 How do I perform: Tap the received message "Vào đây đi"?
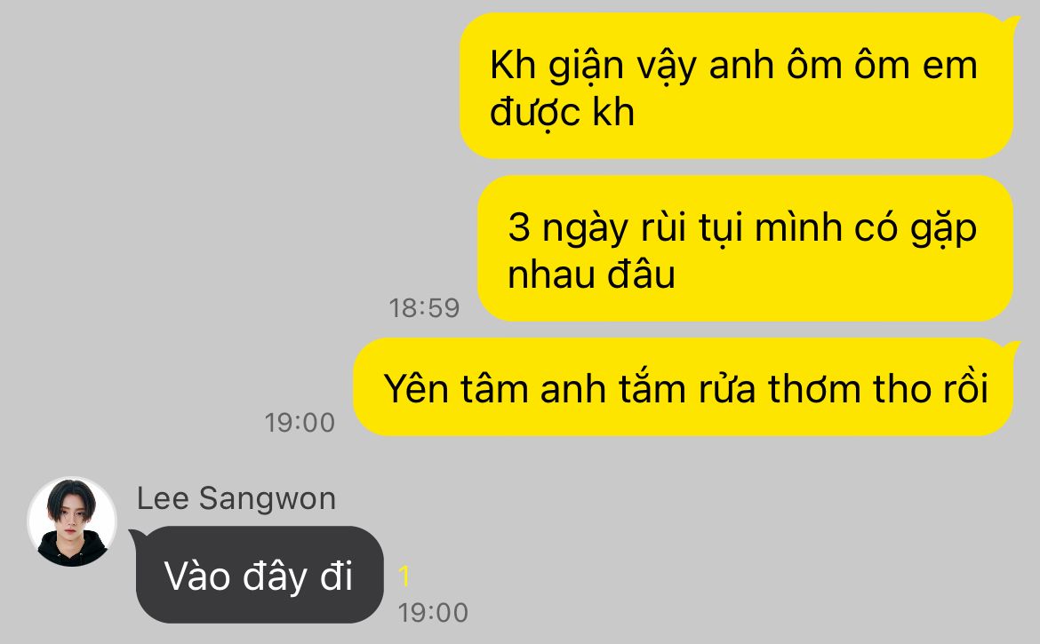260,575
